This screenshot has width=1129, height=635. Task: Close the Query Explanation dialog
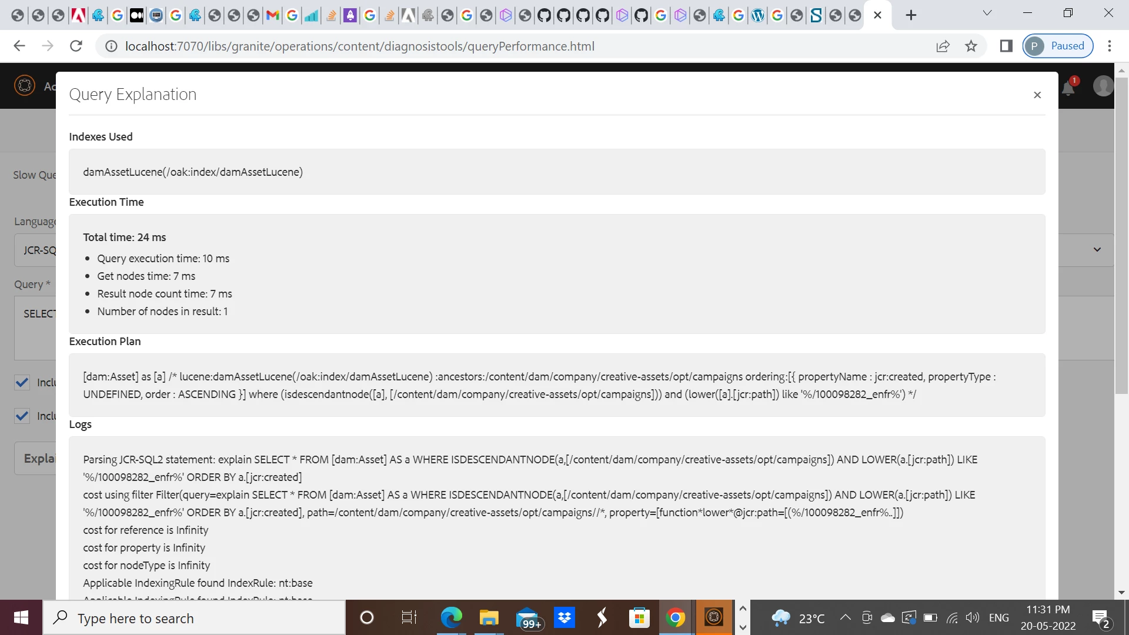(1037, 95)
